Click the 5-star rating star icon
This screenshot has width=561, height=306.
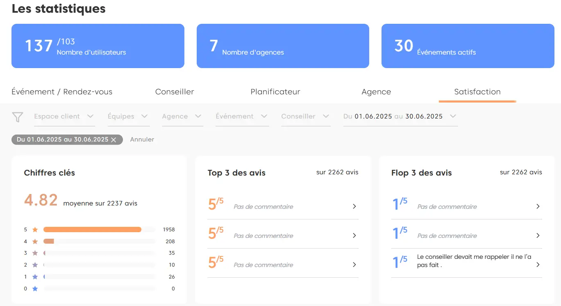35,230
